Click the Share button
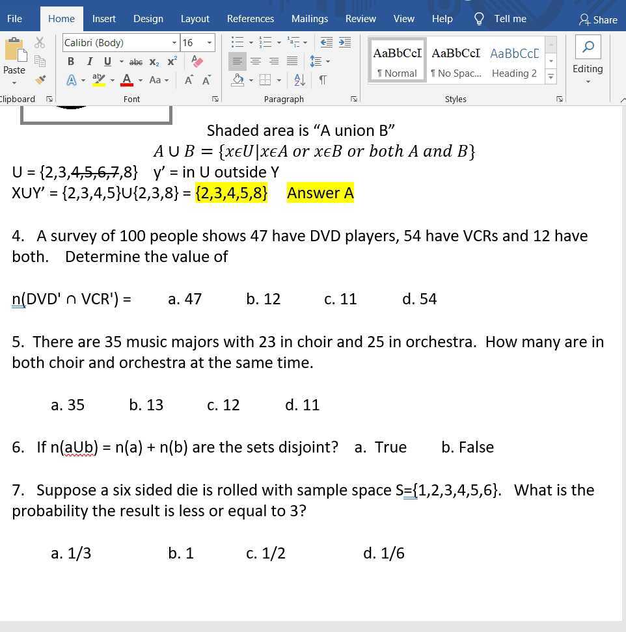Screen dimensions: 626x632 click(x=598, y=20)
